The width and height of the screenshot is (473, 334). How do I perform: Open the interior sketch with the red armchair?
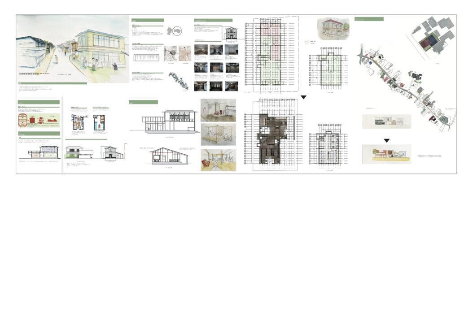coord(218,160)
